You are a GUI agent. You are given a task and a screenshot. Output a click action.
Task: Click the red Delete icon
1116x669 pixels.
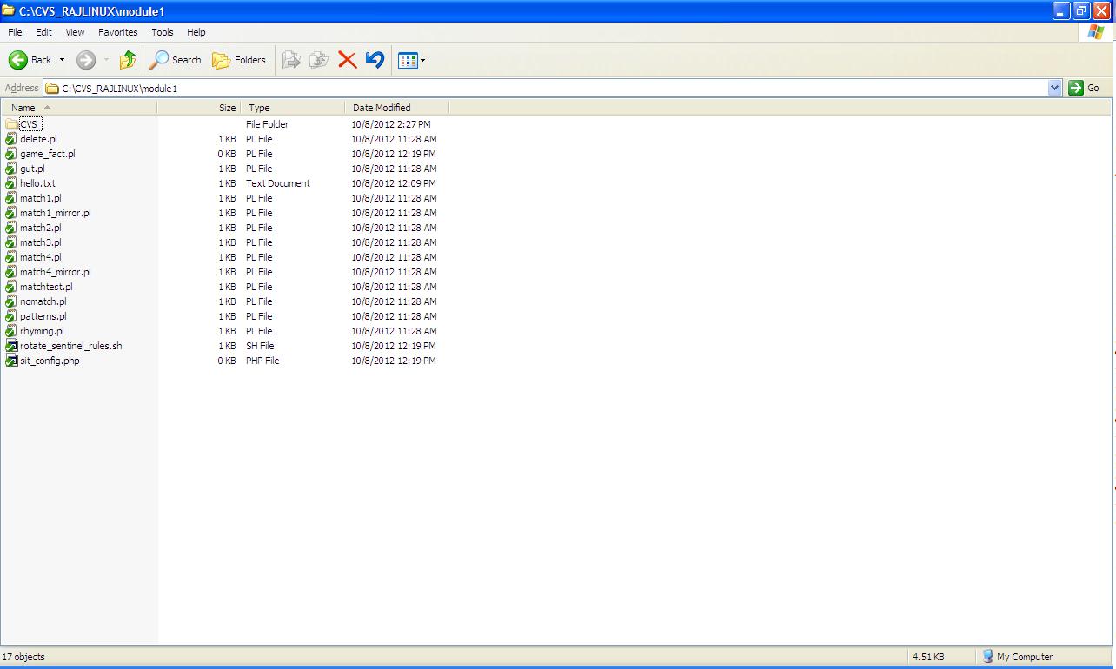pyautogui.click(x=347, y=59)
